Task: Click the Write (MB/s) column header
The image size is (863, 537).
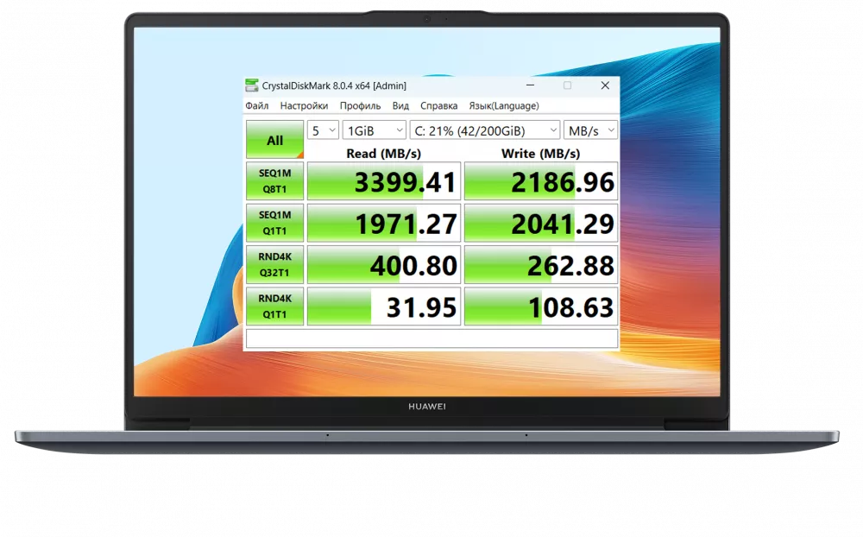Action: click(x=540, y=153)
